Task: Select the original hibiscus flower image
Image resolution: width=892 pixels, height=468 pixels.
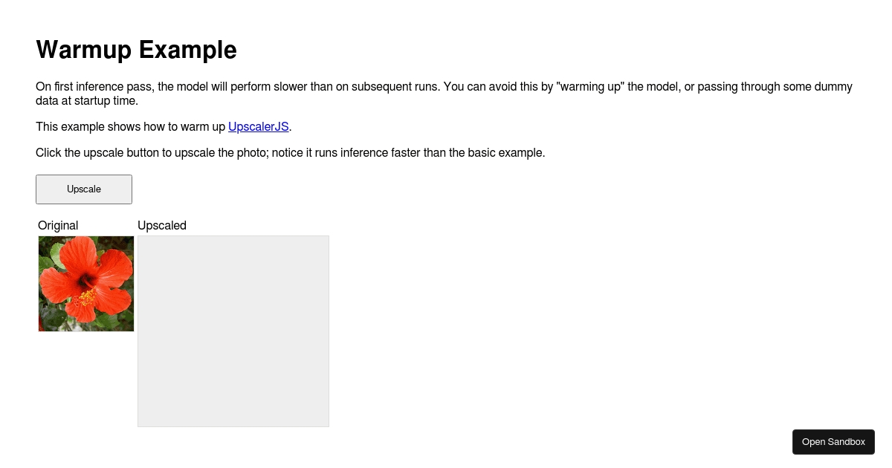Action: pos(86,284)
